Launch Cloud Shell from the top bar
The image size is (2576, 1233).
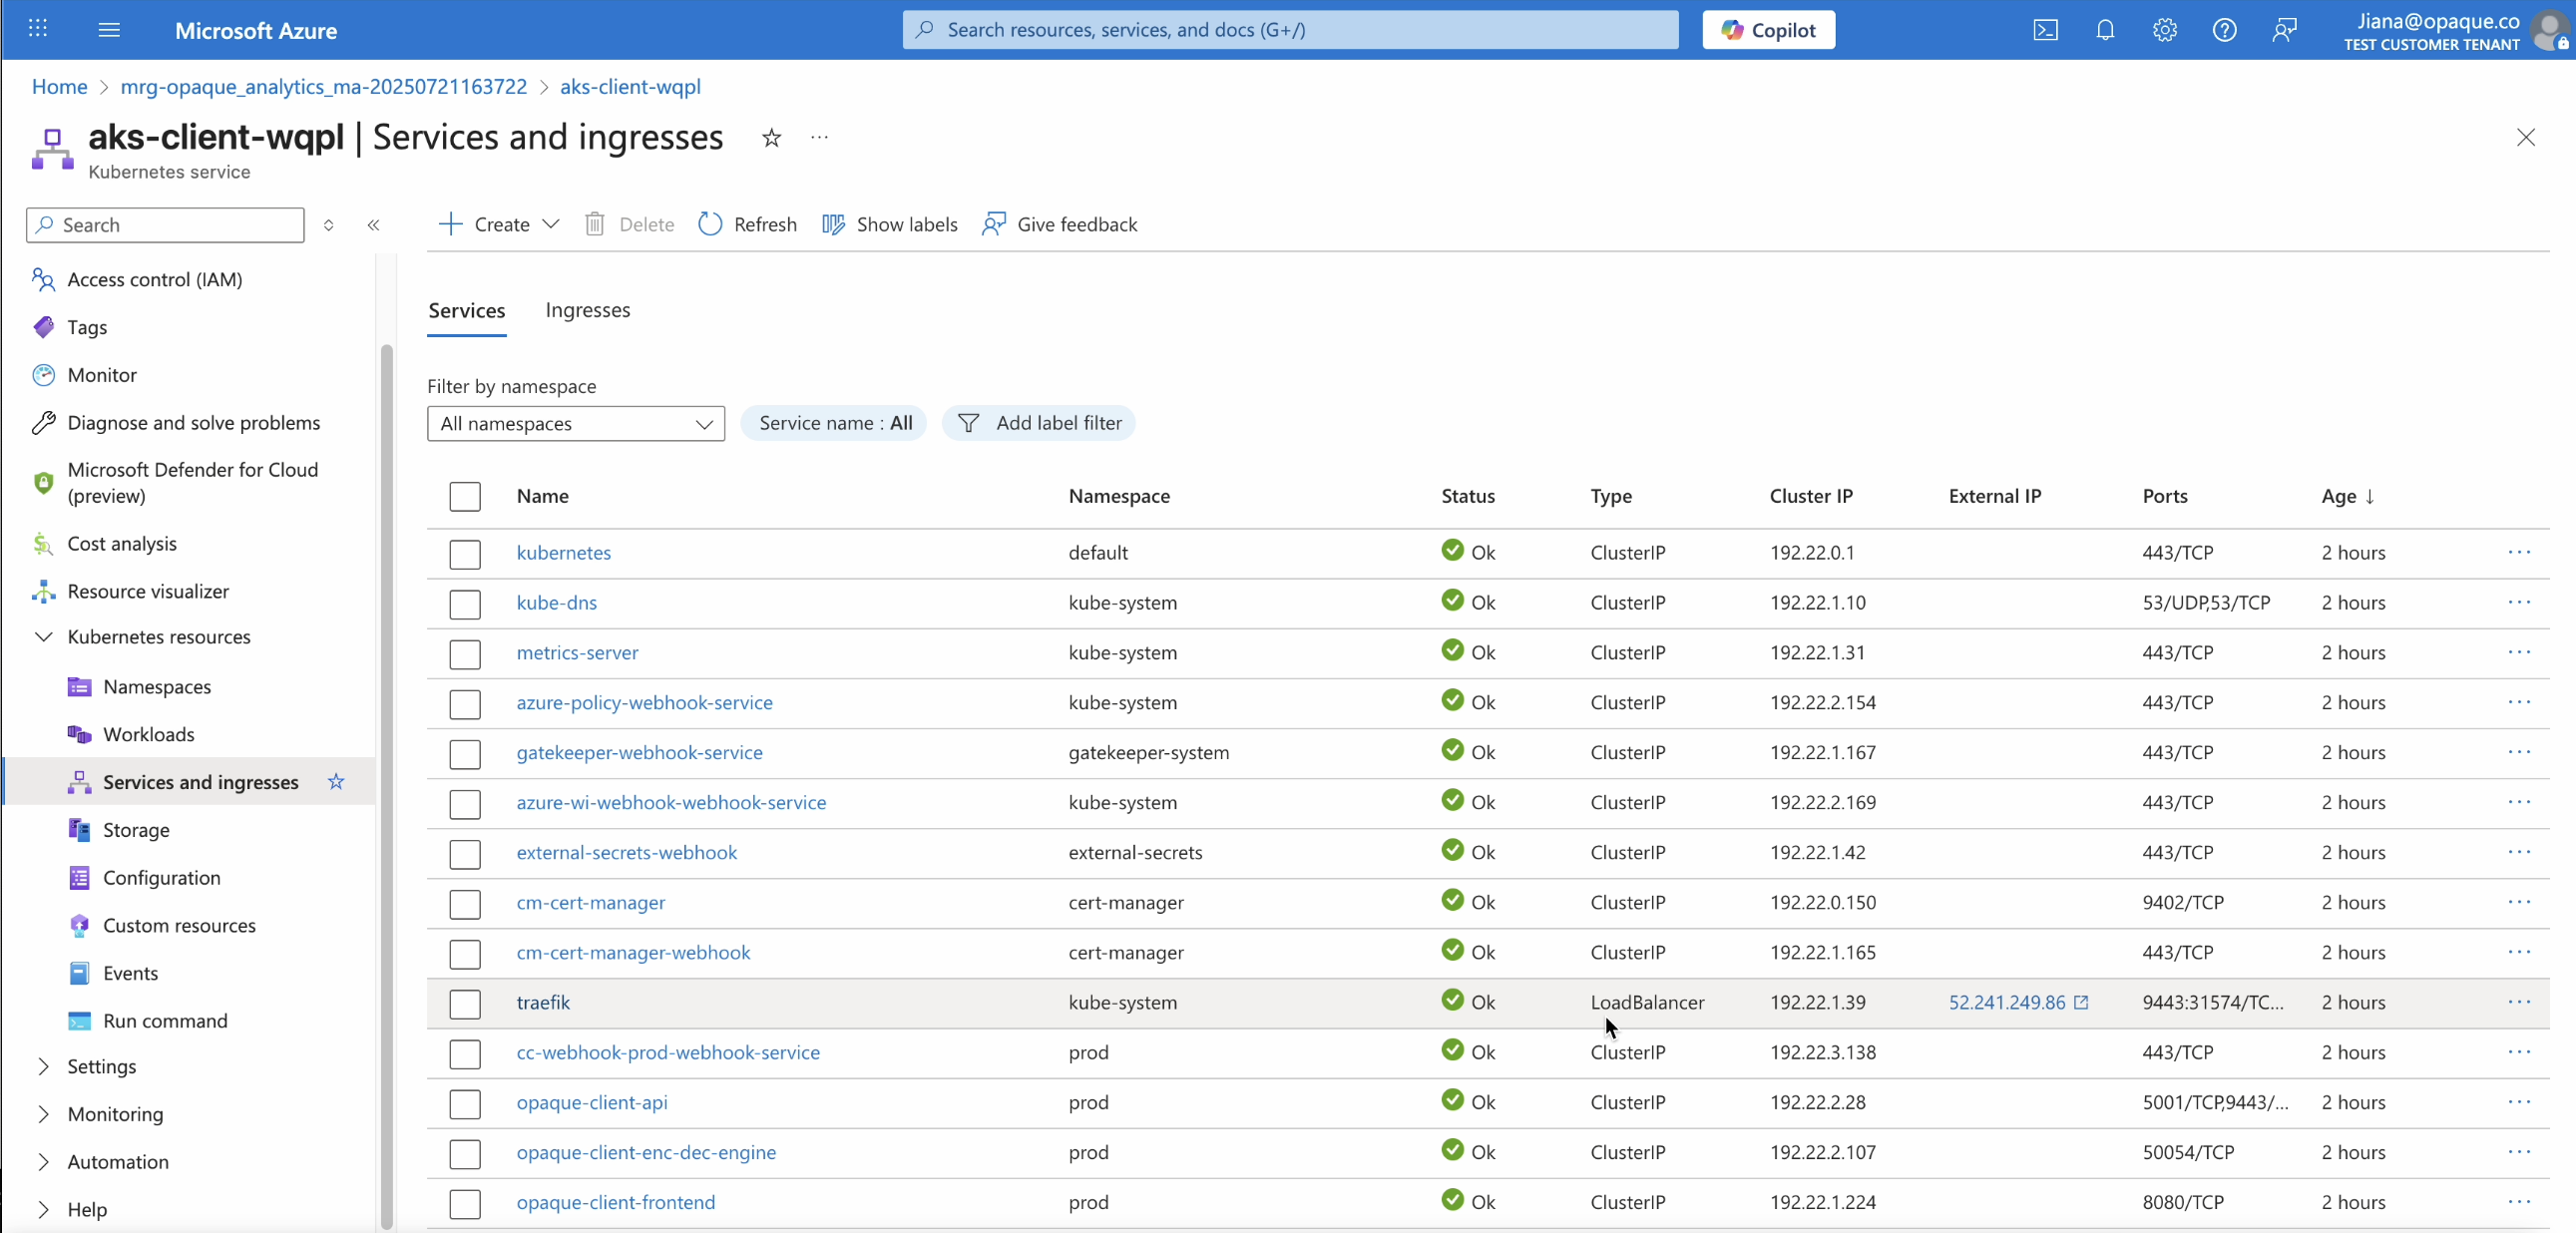click(2045, 30)
